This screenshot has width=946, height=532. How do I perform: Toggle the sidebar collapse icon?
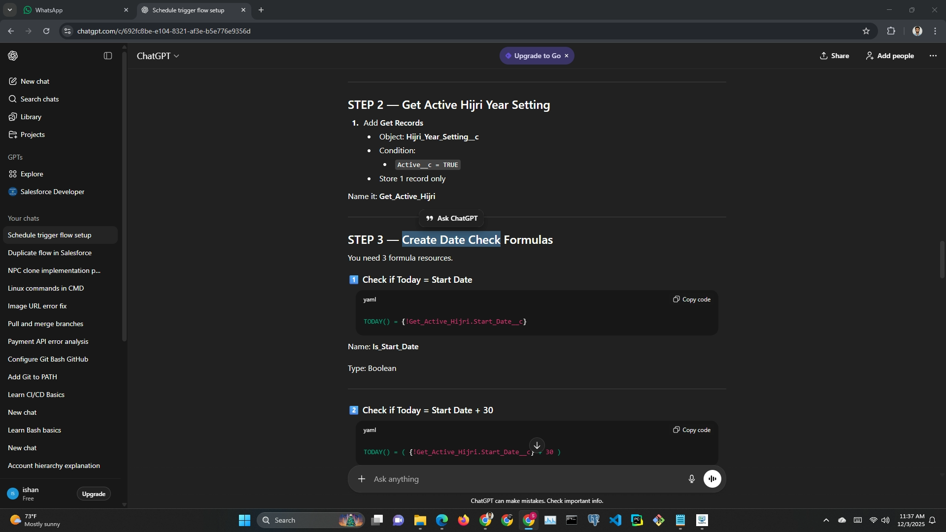[108, 56]
